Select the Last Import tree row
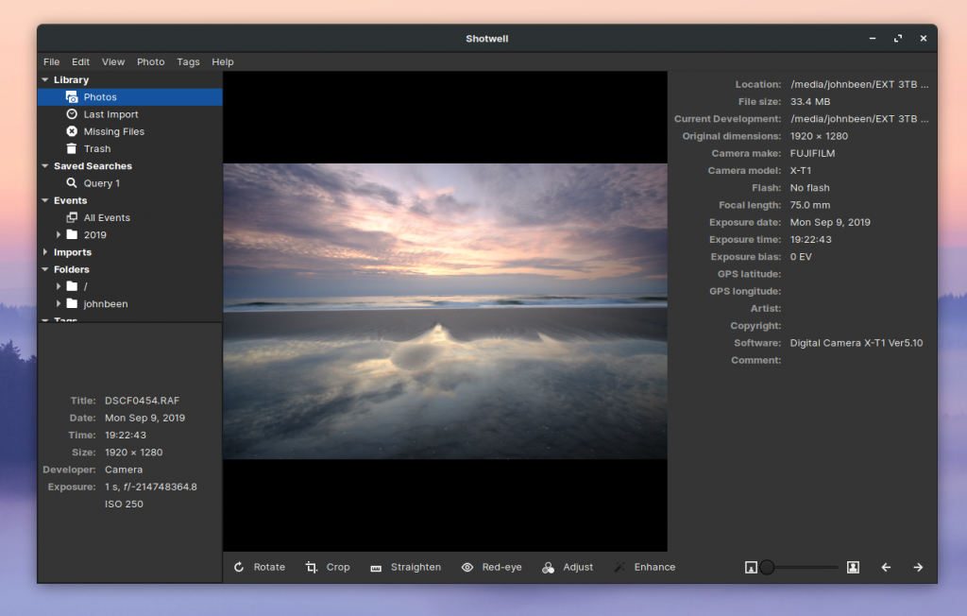967x616 pixels. pyautogui.click(x=129, y=114)
